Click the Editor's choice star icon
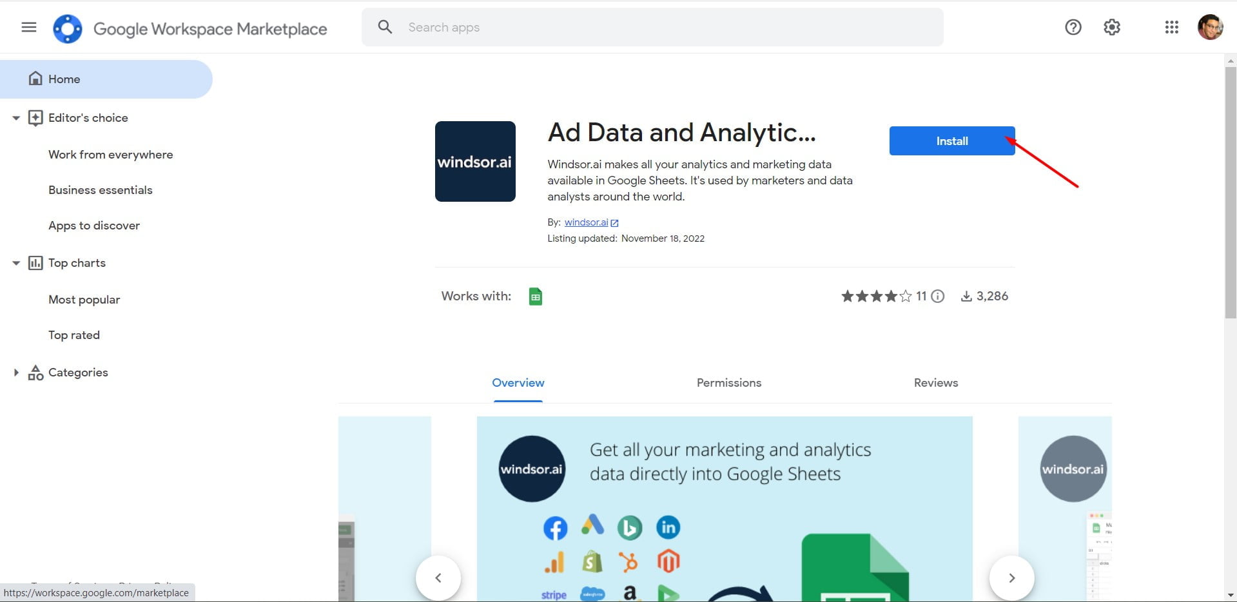1237x602 pixels. 35,118
